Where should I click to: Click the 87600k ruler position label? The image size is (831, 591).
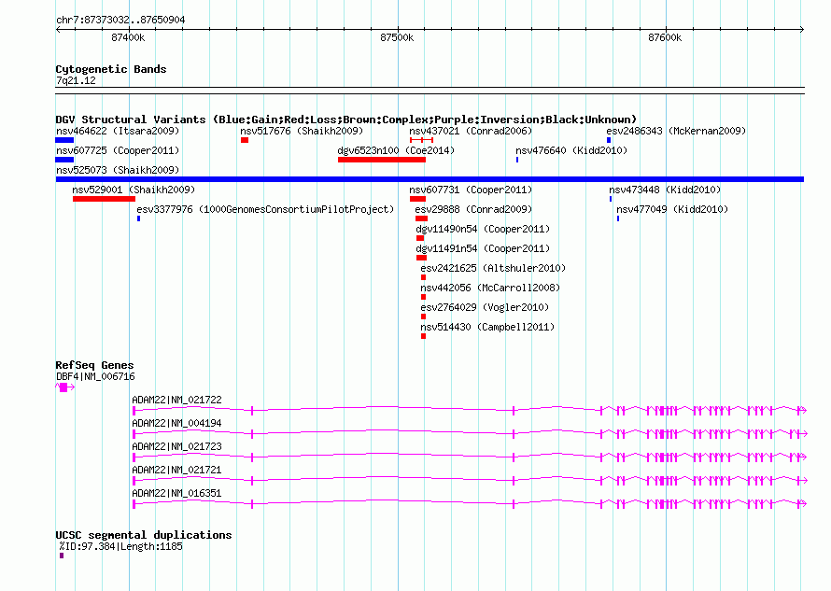point(665,37)
